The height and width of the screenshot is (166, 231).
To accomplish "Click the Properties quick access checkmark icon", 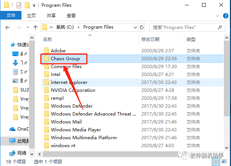I will point(19,5).
